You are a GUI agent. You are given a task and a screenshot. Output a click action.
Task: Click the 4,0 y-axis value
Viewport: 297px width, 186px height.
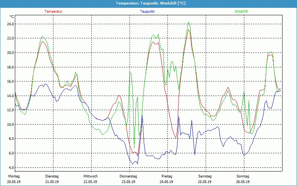point(11,167)
